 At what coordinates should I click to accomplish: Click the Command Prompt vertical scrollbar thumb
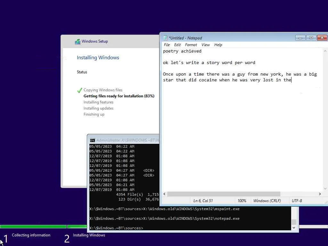tap(294, 222)
